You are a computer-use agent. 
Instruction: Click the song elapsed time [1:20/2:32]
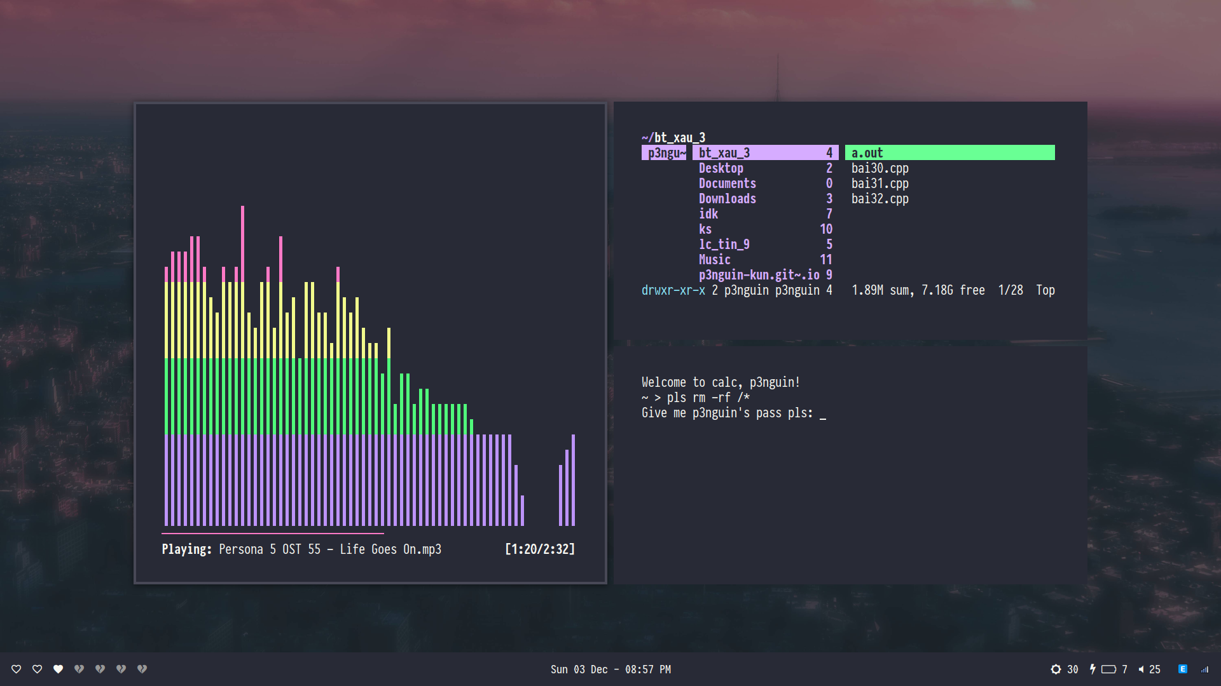coord(540,549)
